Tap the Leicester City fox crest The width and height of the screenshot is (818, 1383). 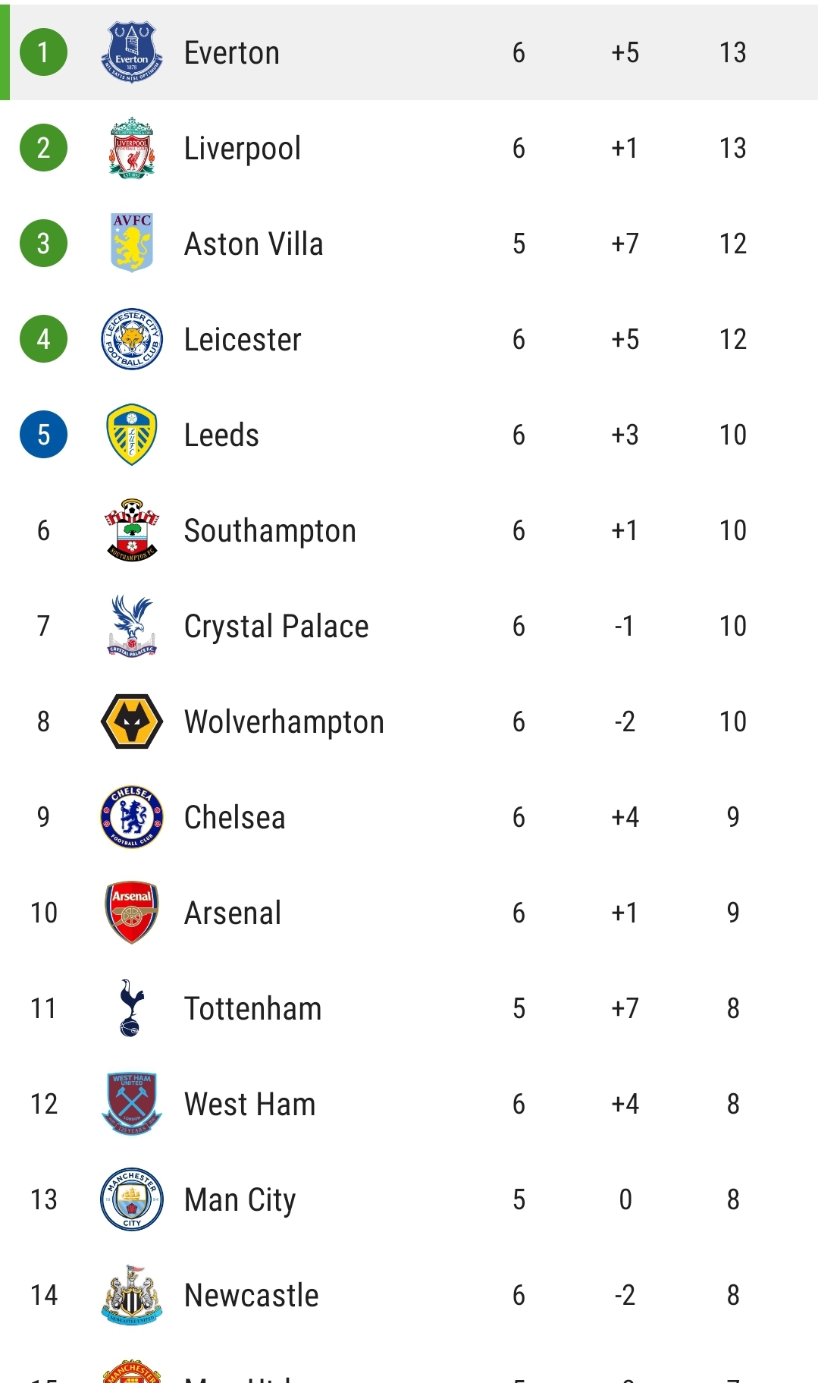coord(132,339)
